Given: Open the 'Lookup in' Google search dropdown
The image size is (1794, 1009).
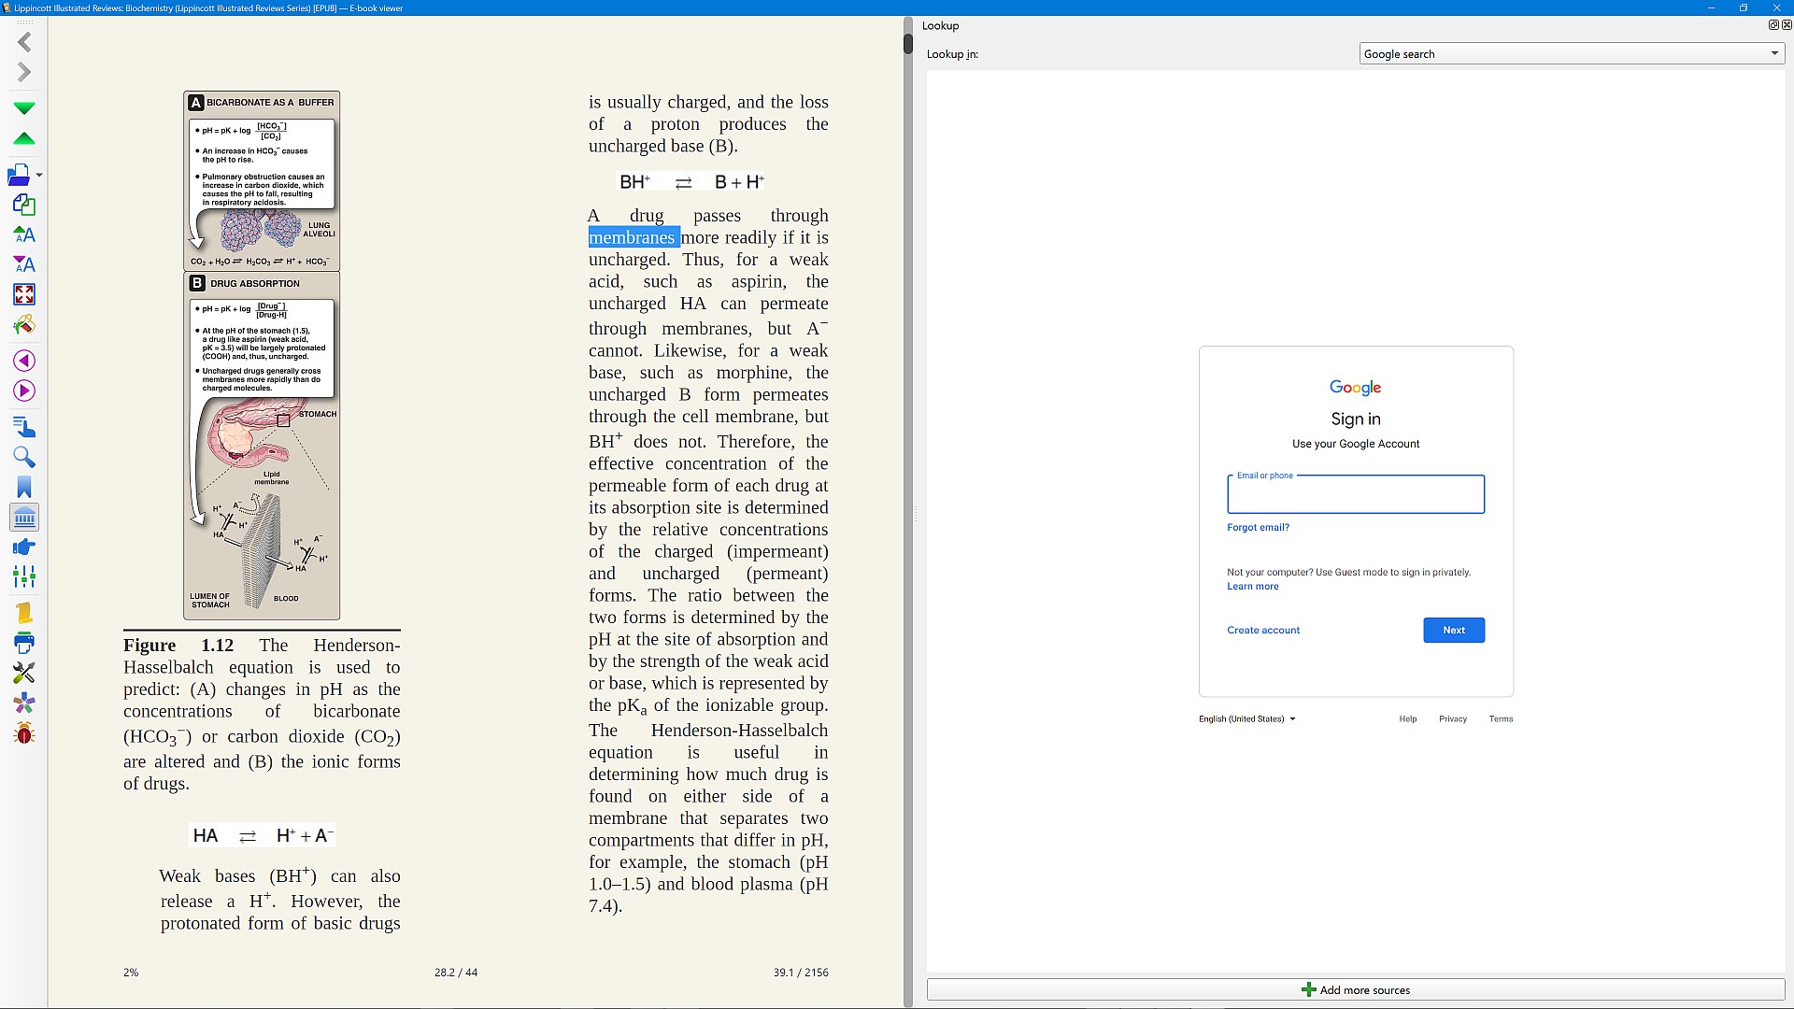Looking at the screenshot, I should coord(1570,54).
